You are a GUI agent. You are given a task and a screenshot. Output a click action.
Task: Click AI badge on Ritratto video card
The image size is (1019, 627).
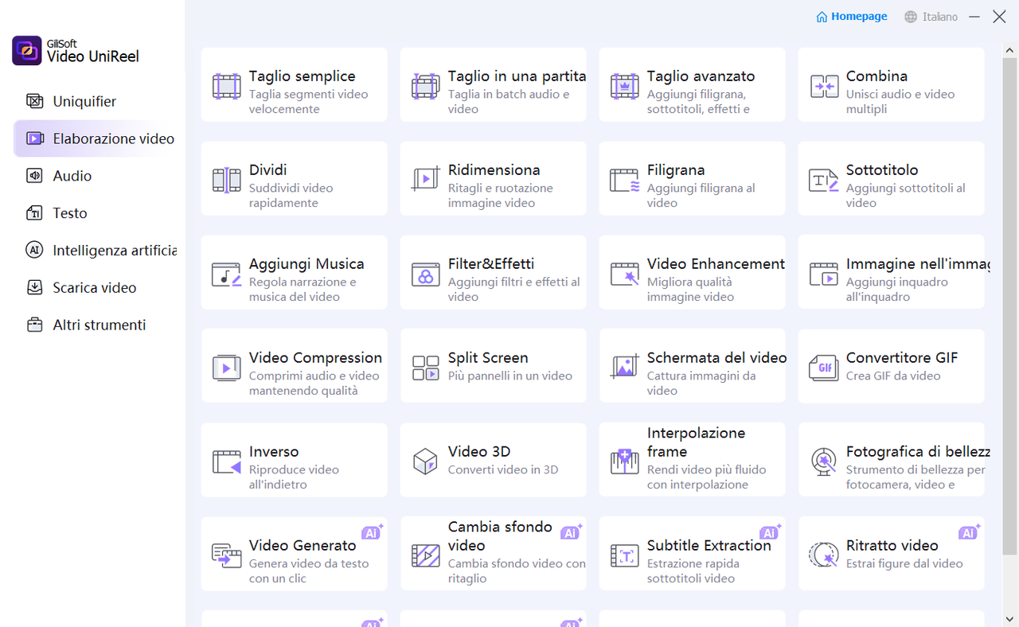click(969, 532)
